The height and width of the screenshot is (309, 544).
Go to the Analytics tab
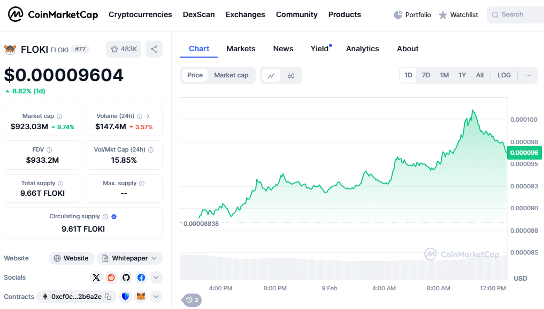click(x=362, y=49)
